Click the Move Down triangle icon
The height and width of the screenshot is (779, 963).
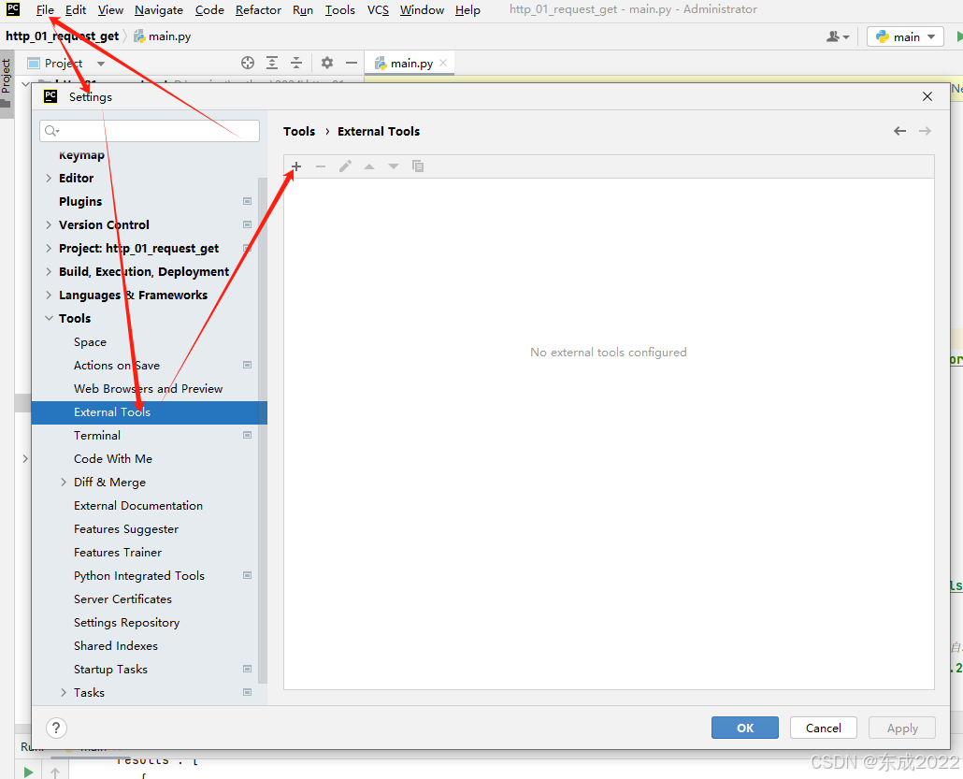coord(393,166)
